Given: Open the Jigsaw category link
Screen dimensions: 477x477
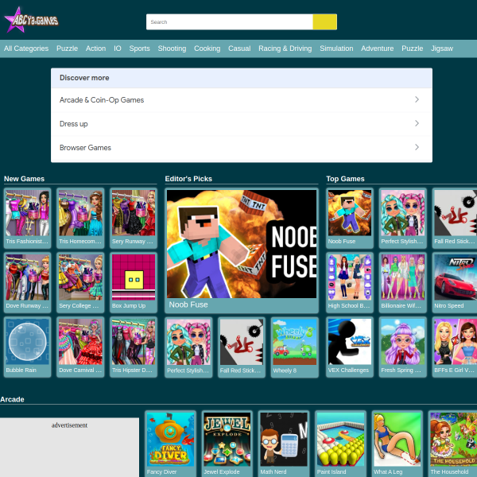Looking at the screenshot, I should pos(442,48).
